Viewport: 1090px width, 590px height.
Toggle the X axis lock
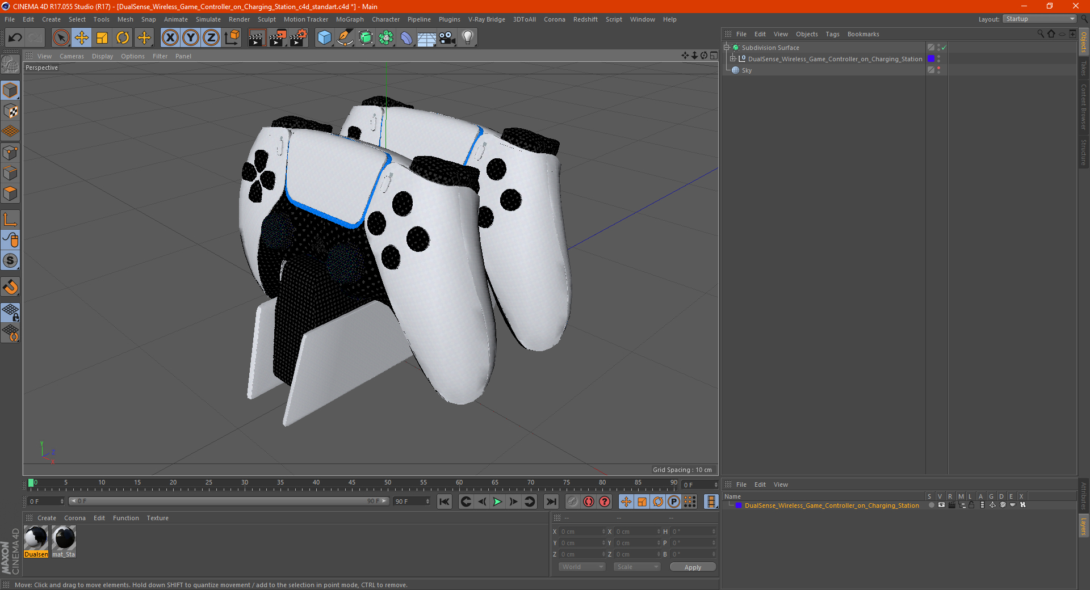pos(170,38)
